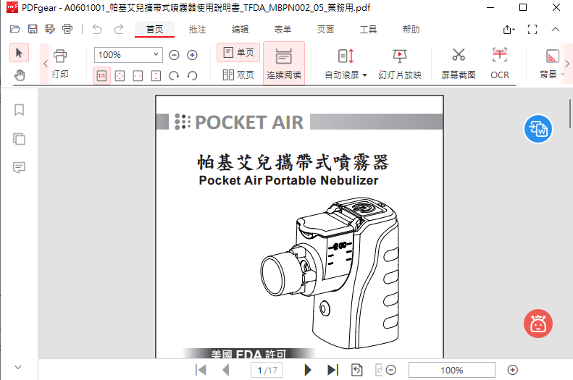Open the 100% zoom combo box in ribbon
Screen dimensions: 573x380
[x=128, y=55]
